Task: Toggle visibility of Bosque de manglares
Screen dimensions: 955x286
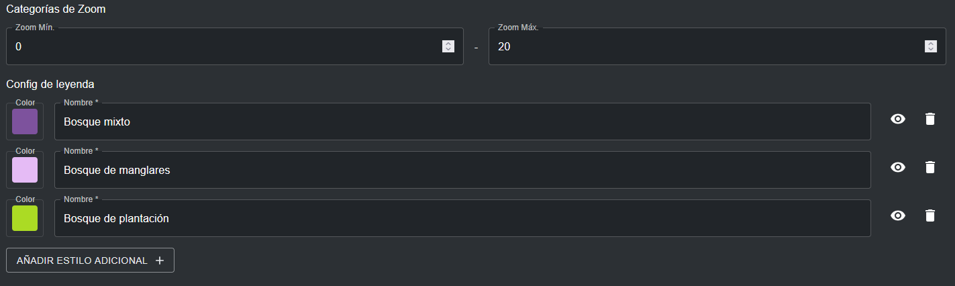Action: click(x=898, y=168)
